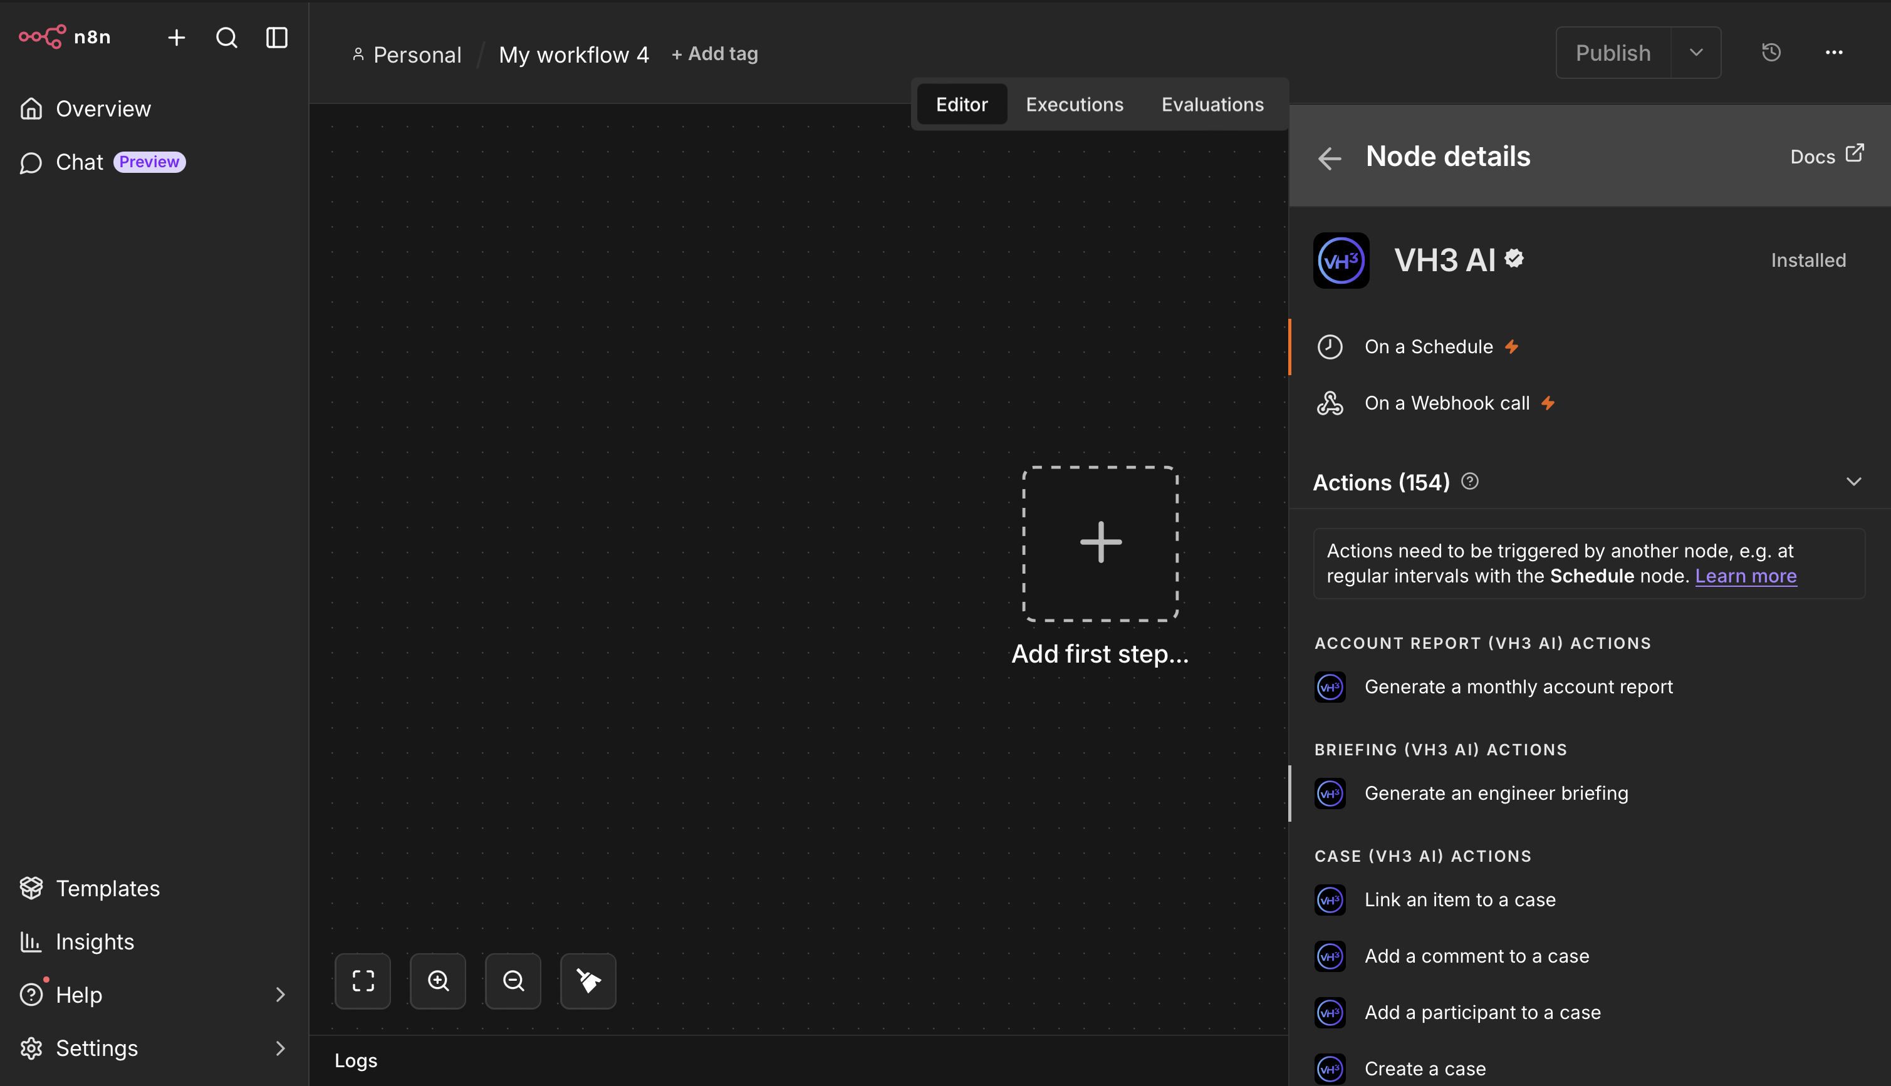The width and height of the screenshot is (1891, 1086).
Task: Collapse the sidebar with panel icon
Action: point(277,38)
